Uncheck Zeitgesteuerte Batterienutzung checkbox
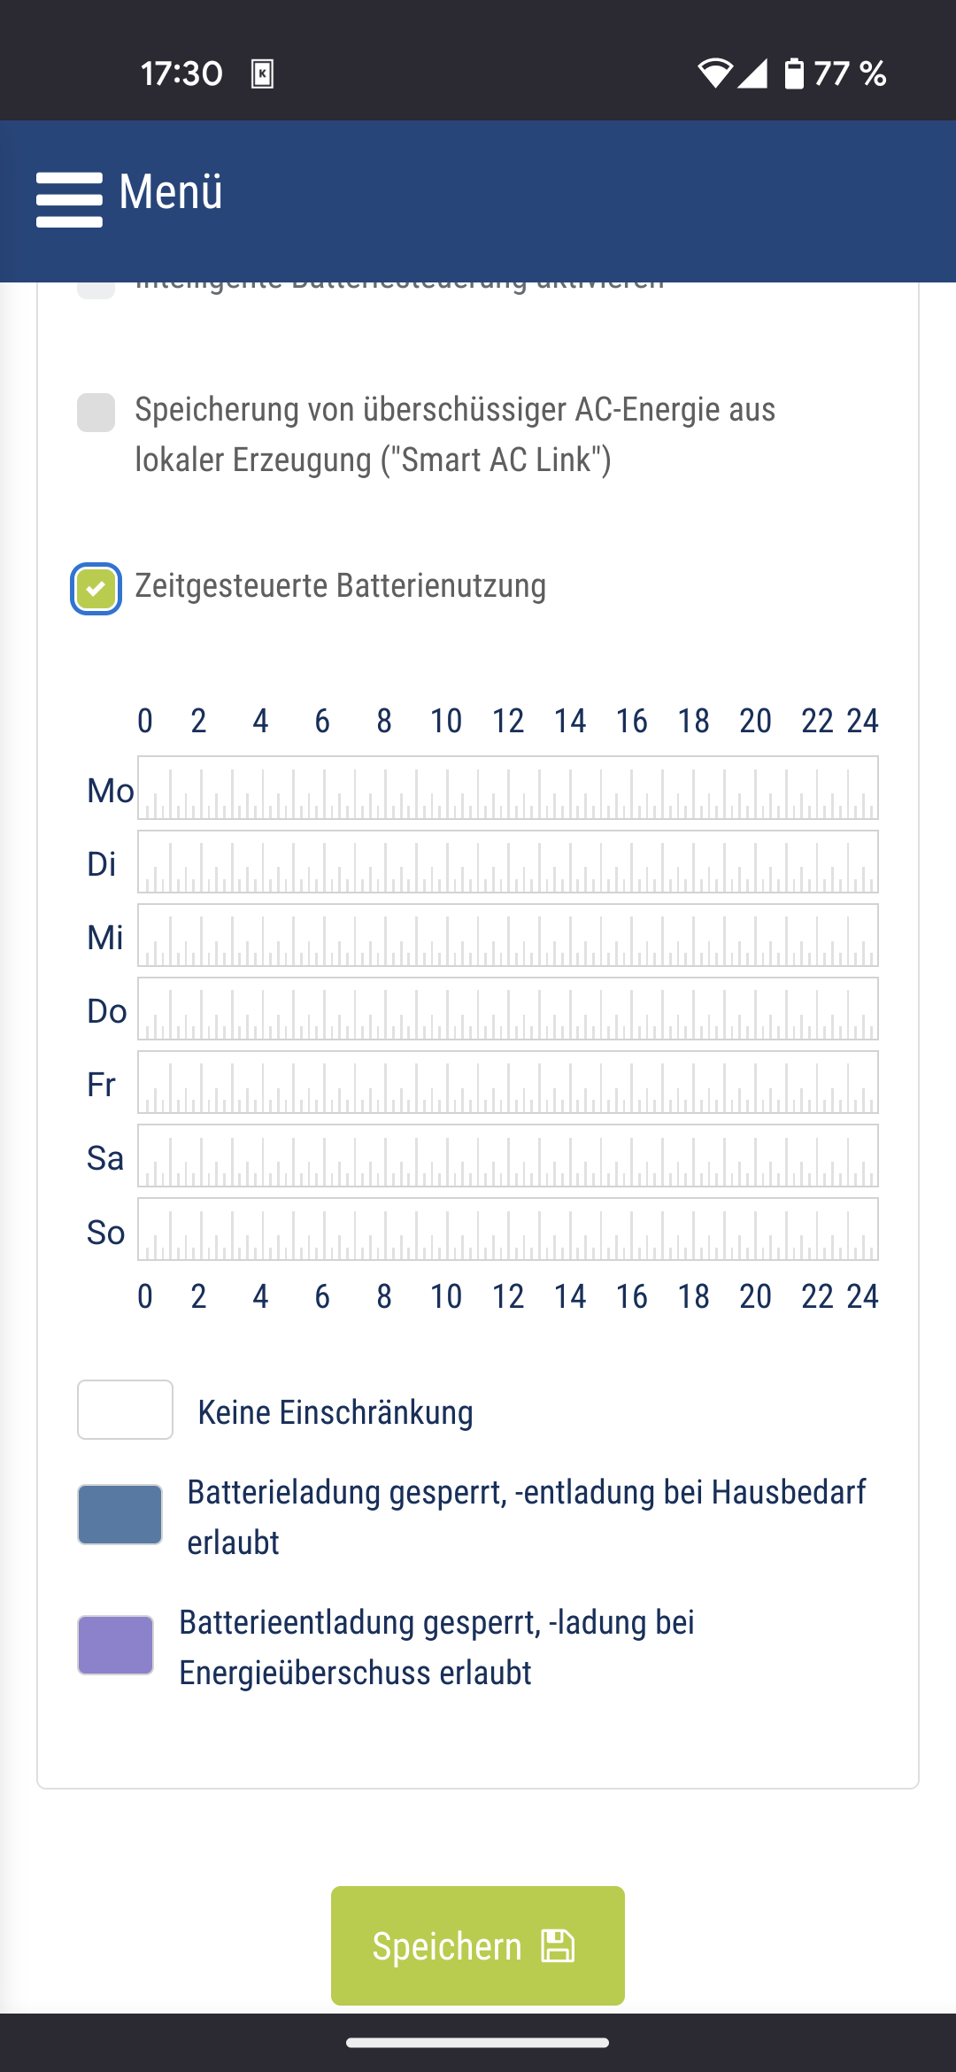Viewport: 956px width, 2072px height. [96, 588]
